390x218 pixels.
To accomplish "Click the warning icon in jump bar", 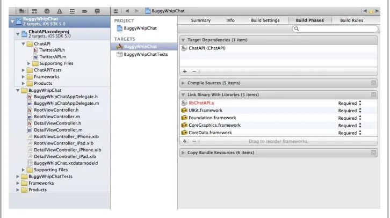I will 371,11.
